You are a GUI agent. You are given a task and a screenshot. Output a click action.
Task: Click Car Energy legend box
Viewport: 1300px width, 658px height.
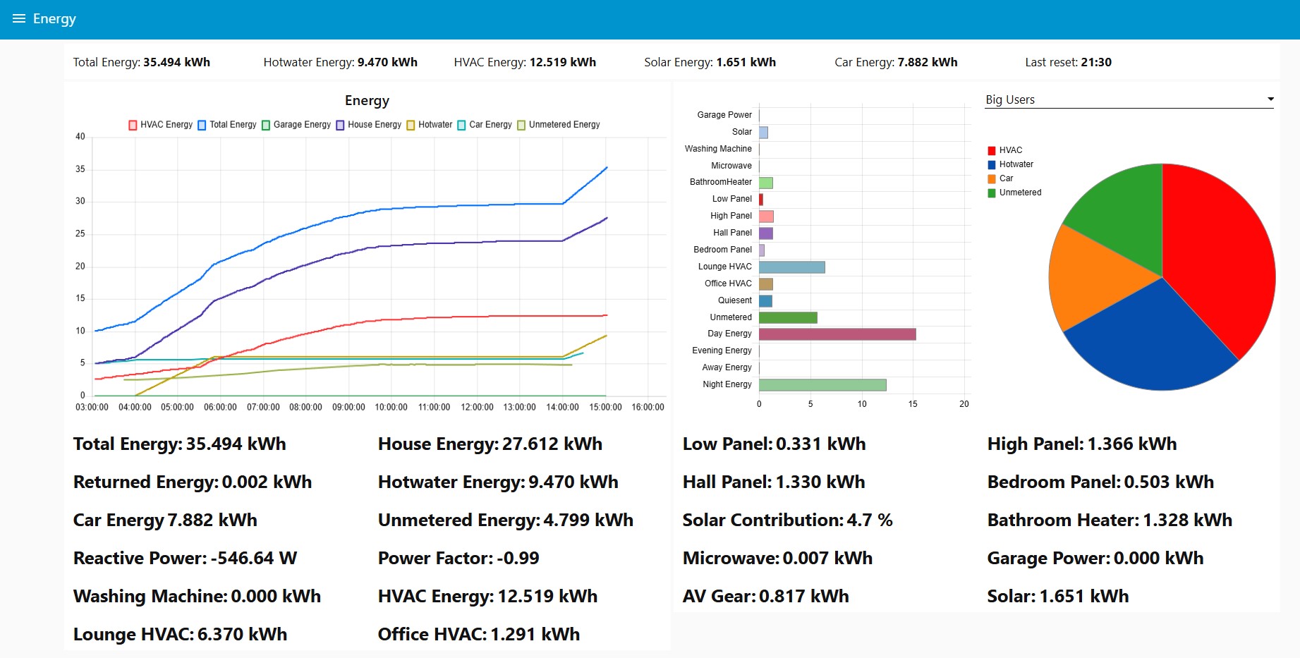pos(461,125)
